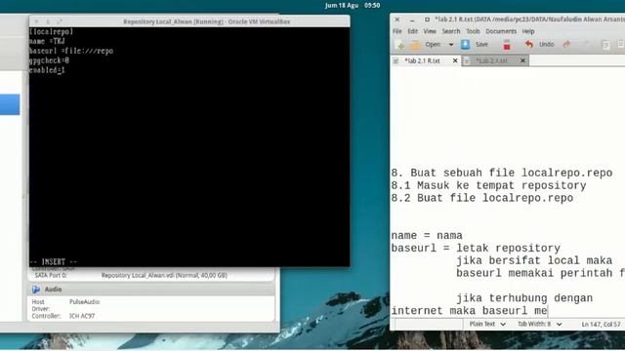The image size is (625, 351).
Task: Click the Open folder icon in editor toolbar
Action: point(415,45)
